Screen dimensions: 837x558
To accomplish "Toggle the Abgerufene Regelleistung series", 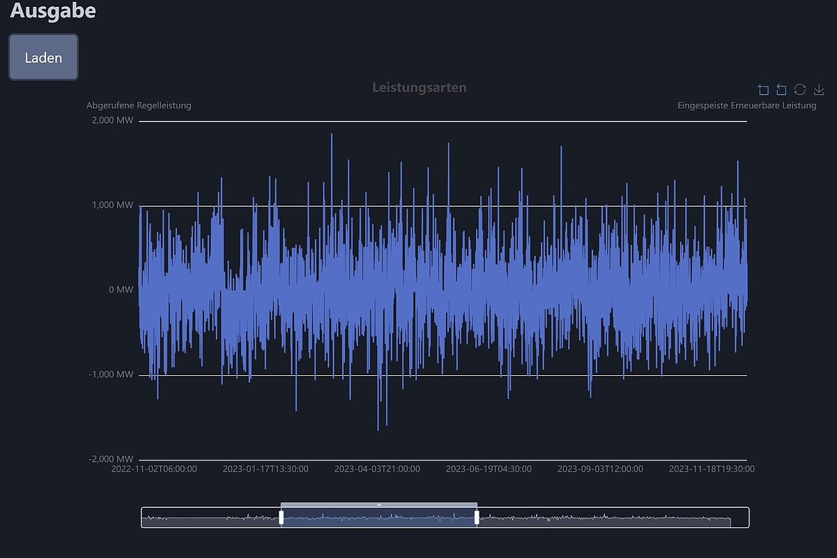I will (x=138, y=105).
